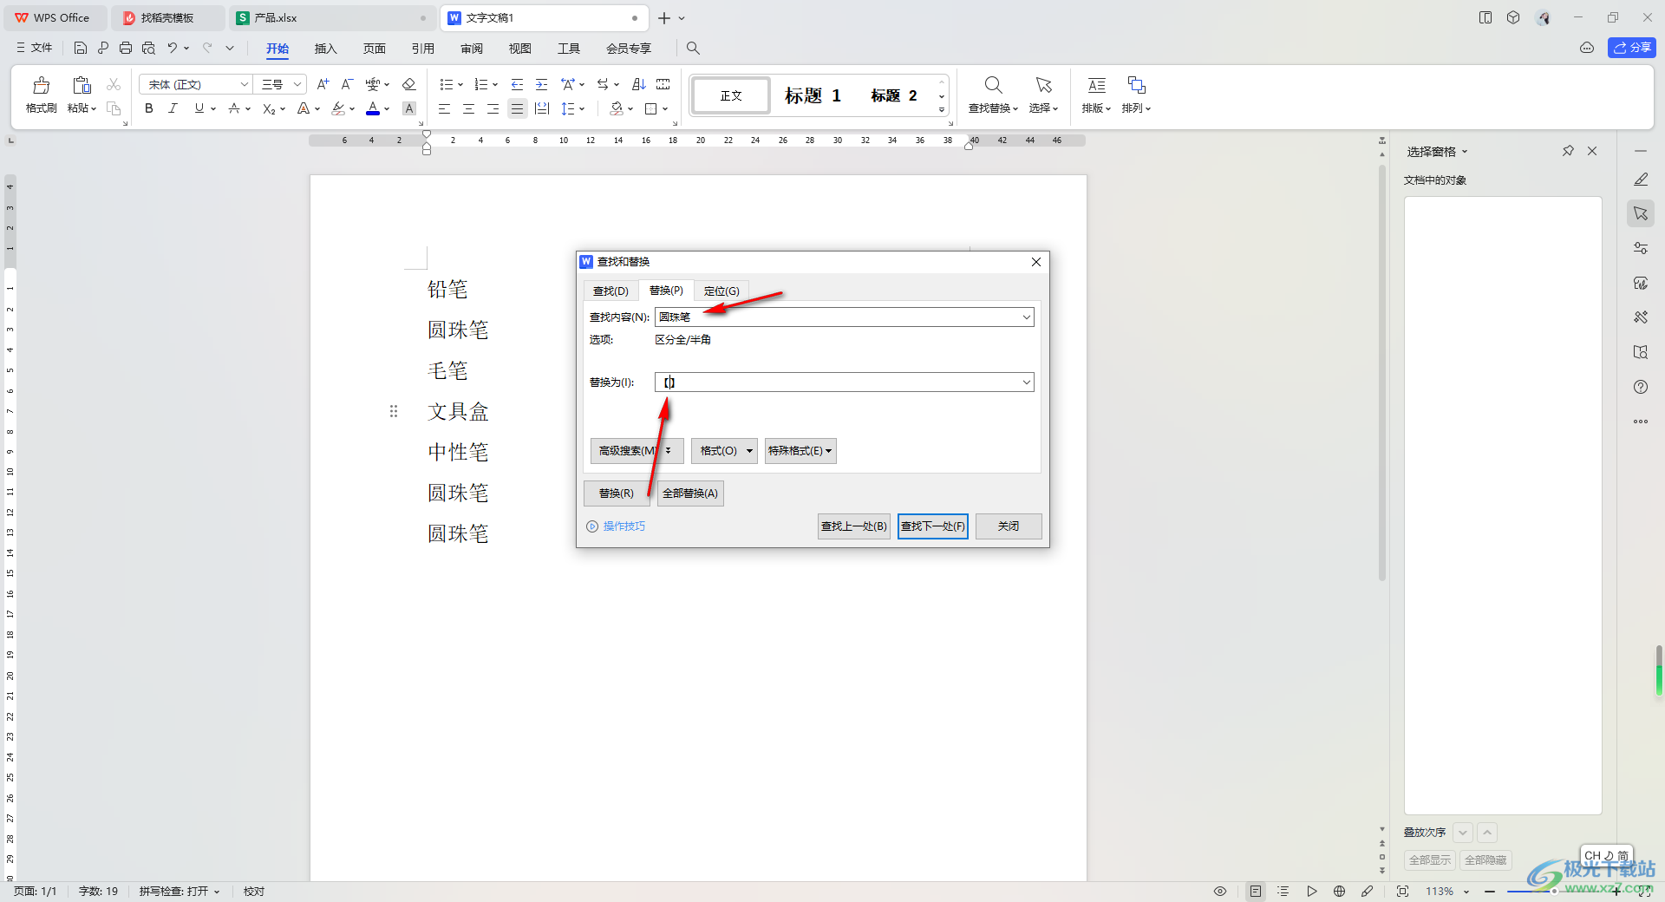
Task: Select the 标题 1 style
Action: coord(813,95)
